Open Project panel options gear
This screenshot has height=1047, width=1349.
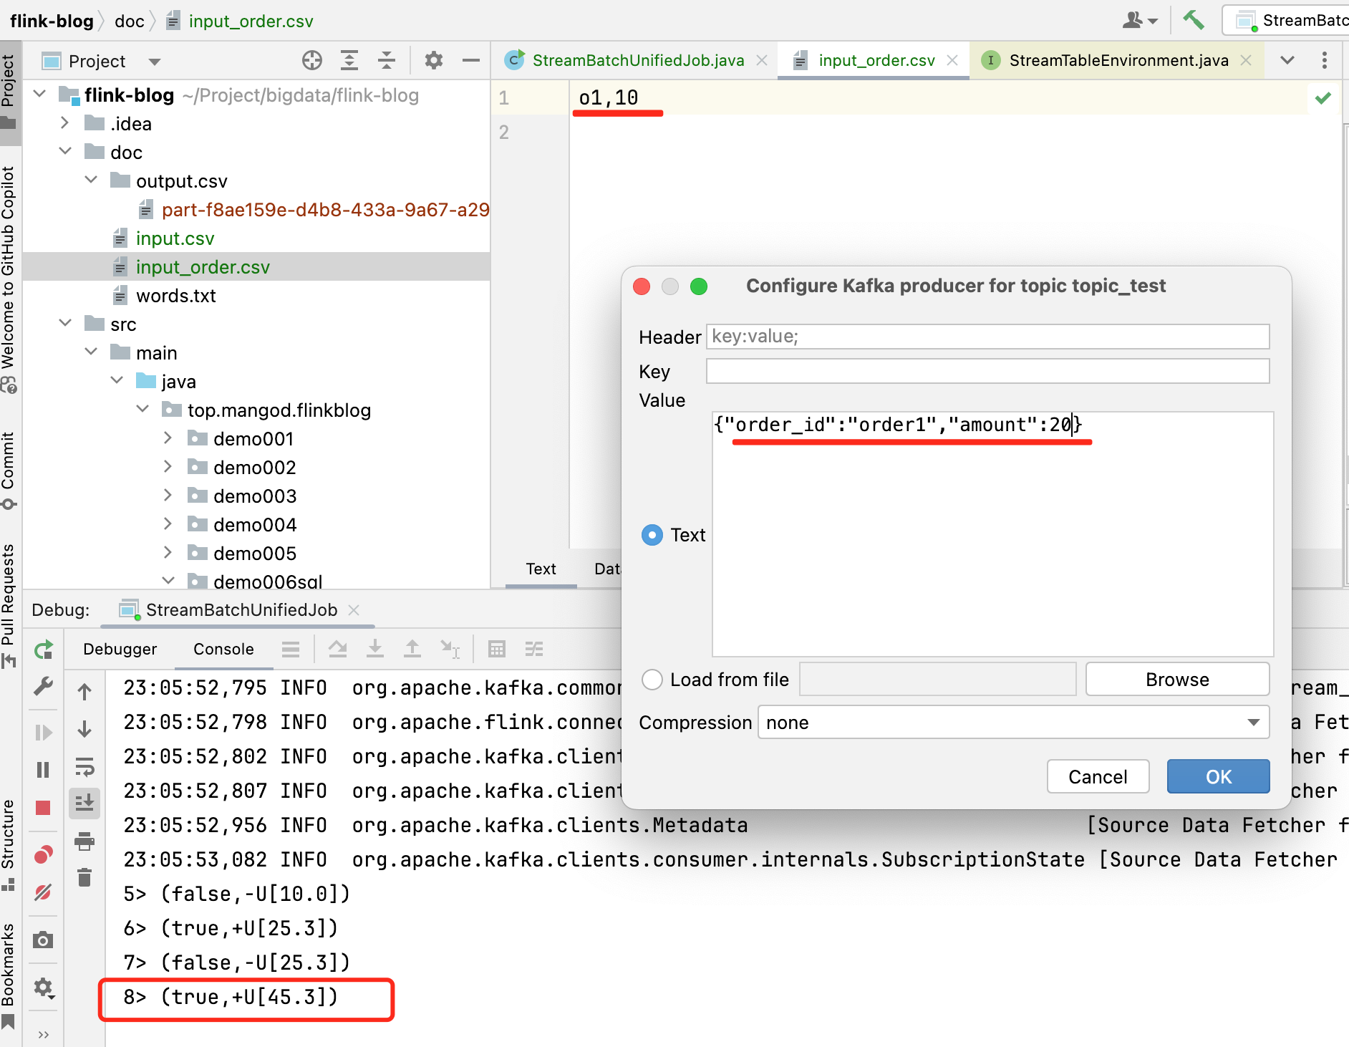(432, 60)
